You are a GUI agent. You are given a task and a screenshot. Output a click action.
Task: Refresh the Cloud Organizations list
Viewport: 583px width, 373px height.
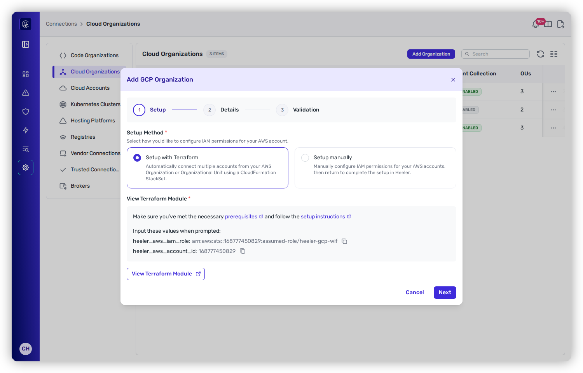(541, 54)
